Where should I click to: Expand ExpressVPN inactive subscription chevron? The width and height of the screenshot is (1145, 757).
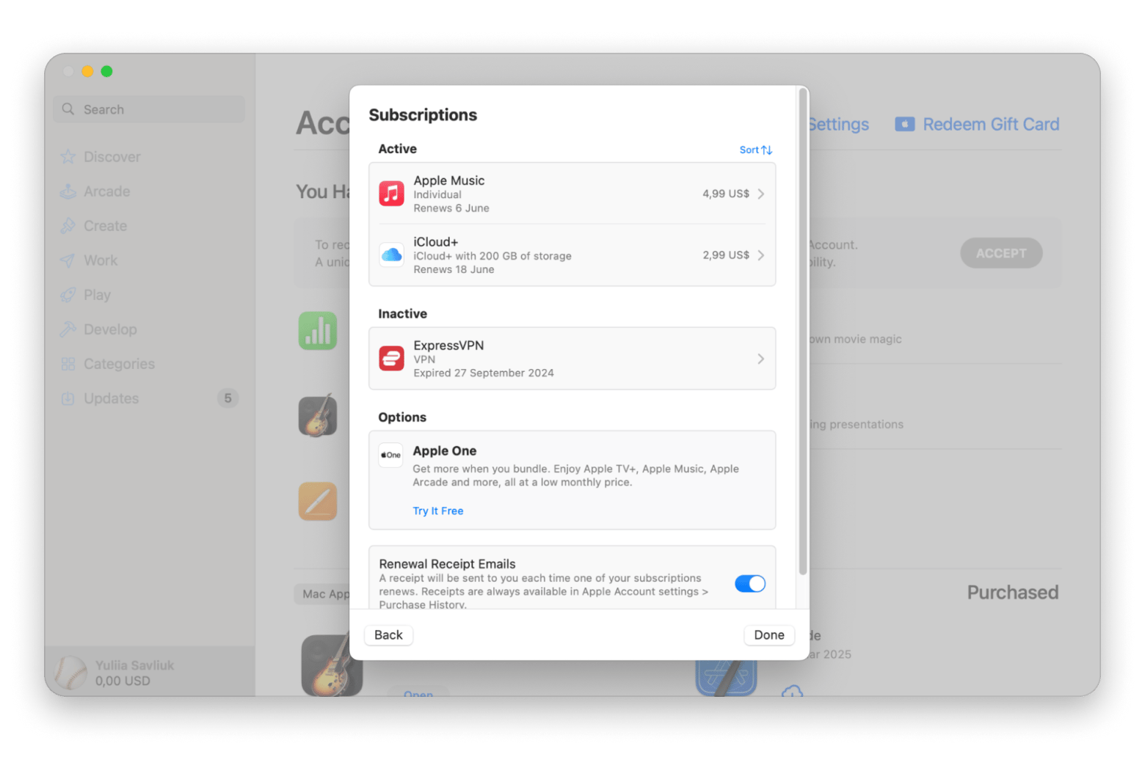[760, 359]
